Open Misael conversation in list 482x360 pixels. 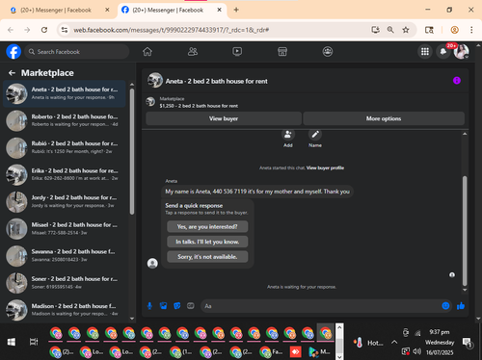pyautogui.click(x=65, y=229)
